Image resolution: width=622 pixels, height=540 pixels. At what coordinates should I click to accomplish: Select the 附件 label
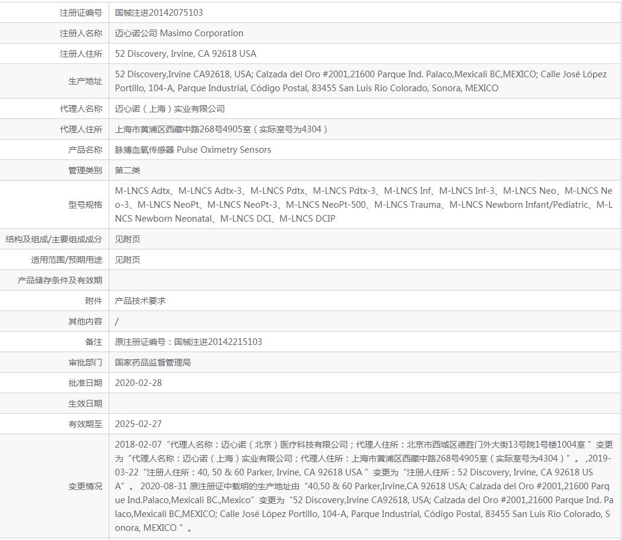click(94, 301)
